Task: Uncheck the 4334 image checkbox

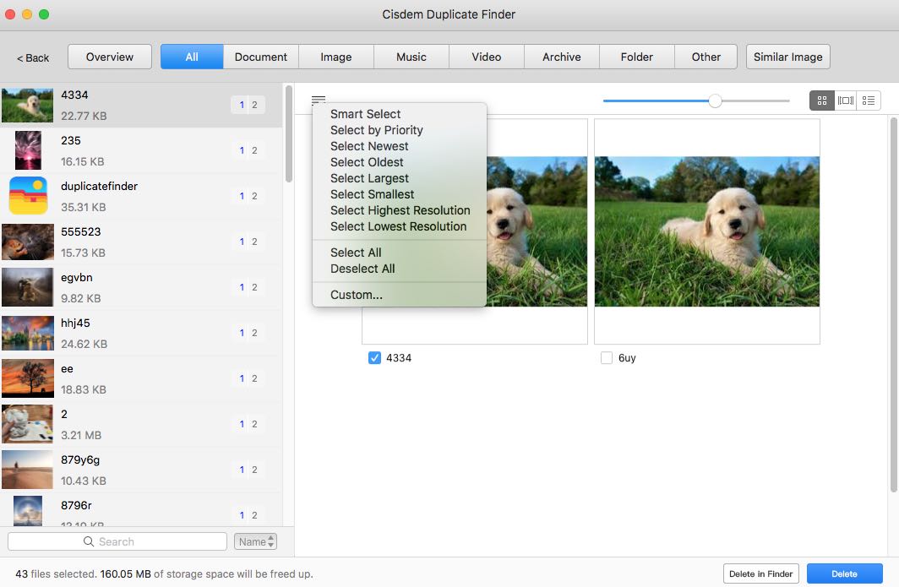Action: tap(374, 358)
